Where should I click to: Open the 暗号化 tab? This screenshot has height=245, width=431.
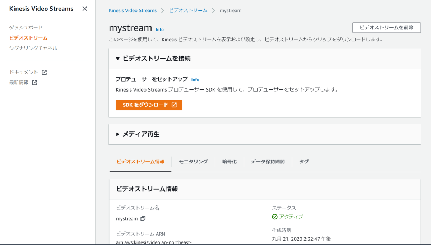coord(230,162)
